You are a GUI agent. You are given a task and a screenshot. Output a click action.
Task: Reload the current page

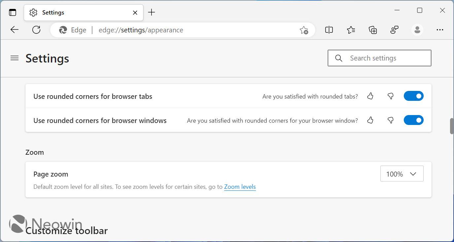(x=36, y=30)
